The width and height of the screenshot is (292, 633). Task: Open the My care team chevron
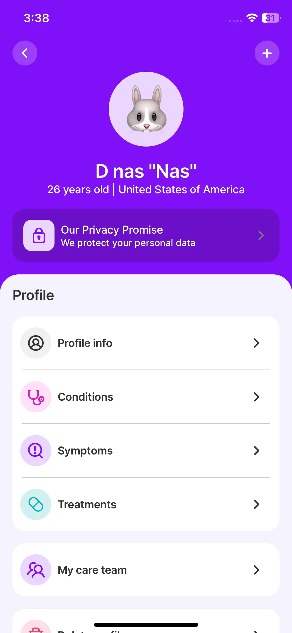(256, 570)
